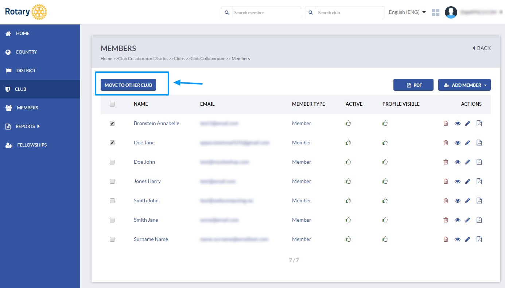Check the Smith Jane row checkbox
505x288 pixels.
tap(112, 220)
